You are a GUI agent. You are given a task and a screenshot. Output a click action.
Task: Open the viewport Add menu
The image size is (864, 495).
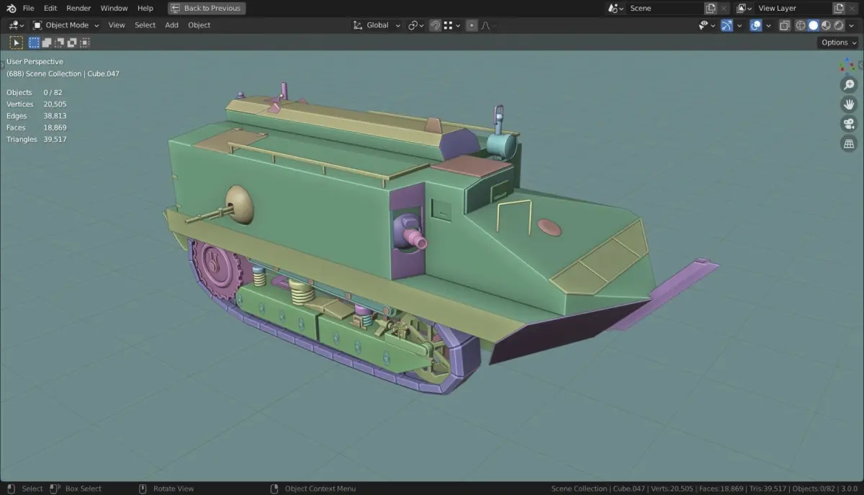[x=171, y=25]
